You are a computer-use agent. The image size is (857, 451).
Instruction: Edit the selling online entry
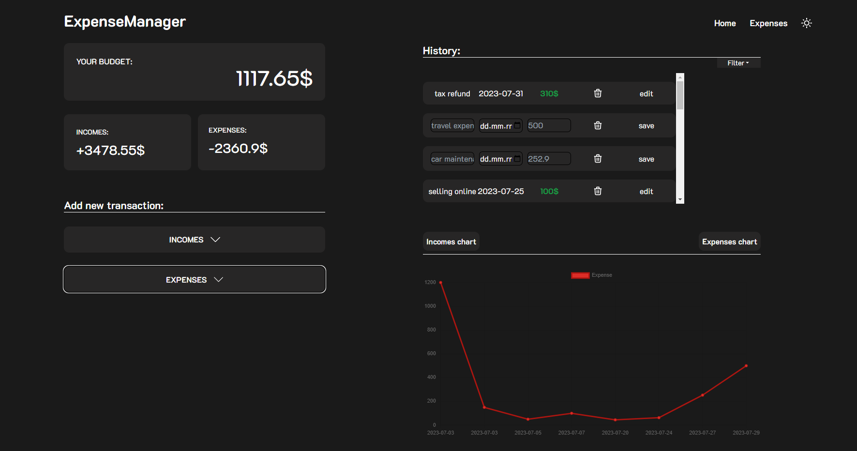(646, 192)
